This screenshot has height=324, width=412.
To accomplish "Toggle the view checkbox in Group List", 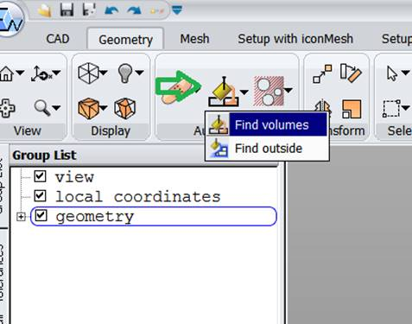I will pos(40,176).
